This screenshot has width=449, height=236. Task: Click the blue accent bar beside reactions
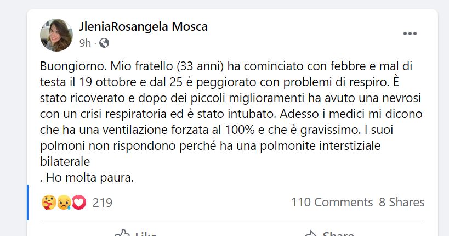(x=28, y=203)
